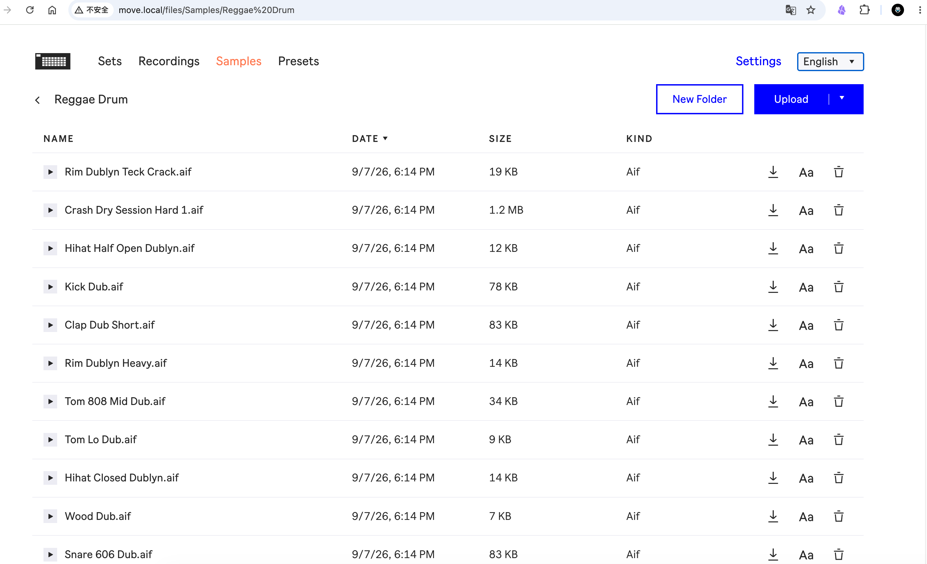The image size is (927, 564).
Task: Rename Rim Dublyn Teck Crack.aif
Action: pos(806,173)
